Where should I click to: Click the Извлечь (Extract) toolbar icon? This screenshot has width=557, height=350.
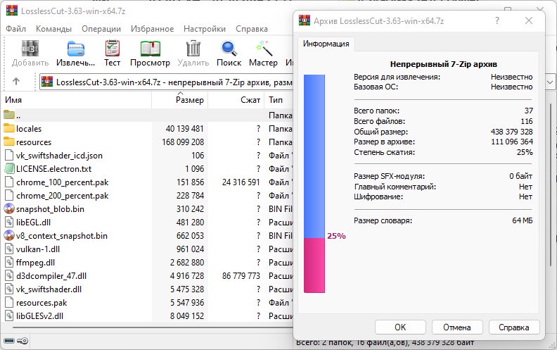76,49
